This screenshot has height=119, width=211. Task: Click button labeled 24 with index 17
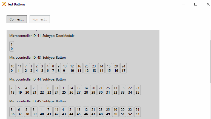(123, 68)
